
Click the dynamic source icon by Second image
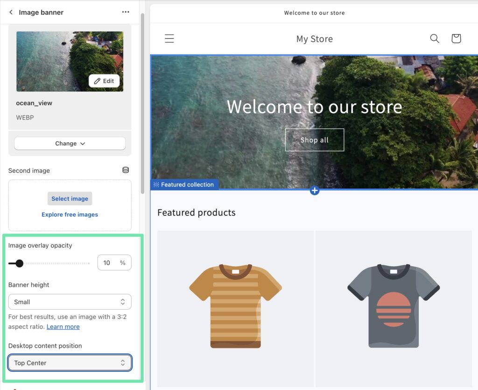click(x=126, y=170)
